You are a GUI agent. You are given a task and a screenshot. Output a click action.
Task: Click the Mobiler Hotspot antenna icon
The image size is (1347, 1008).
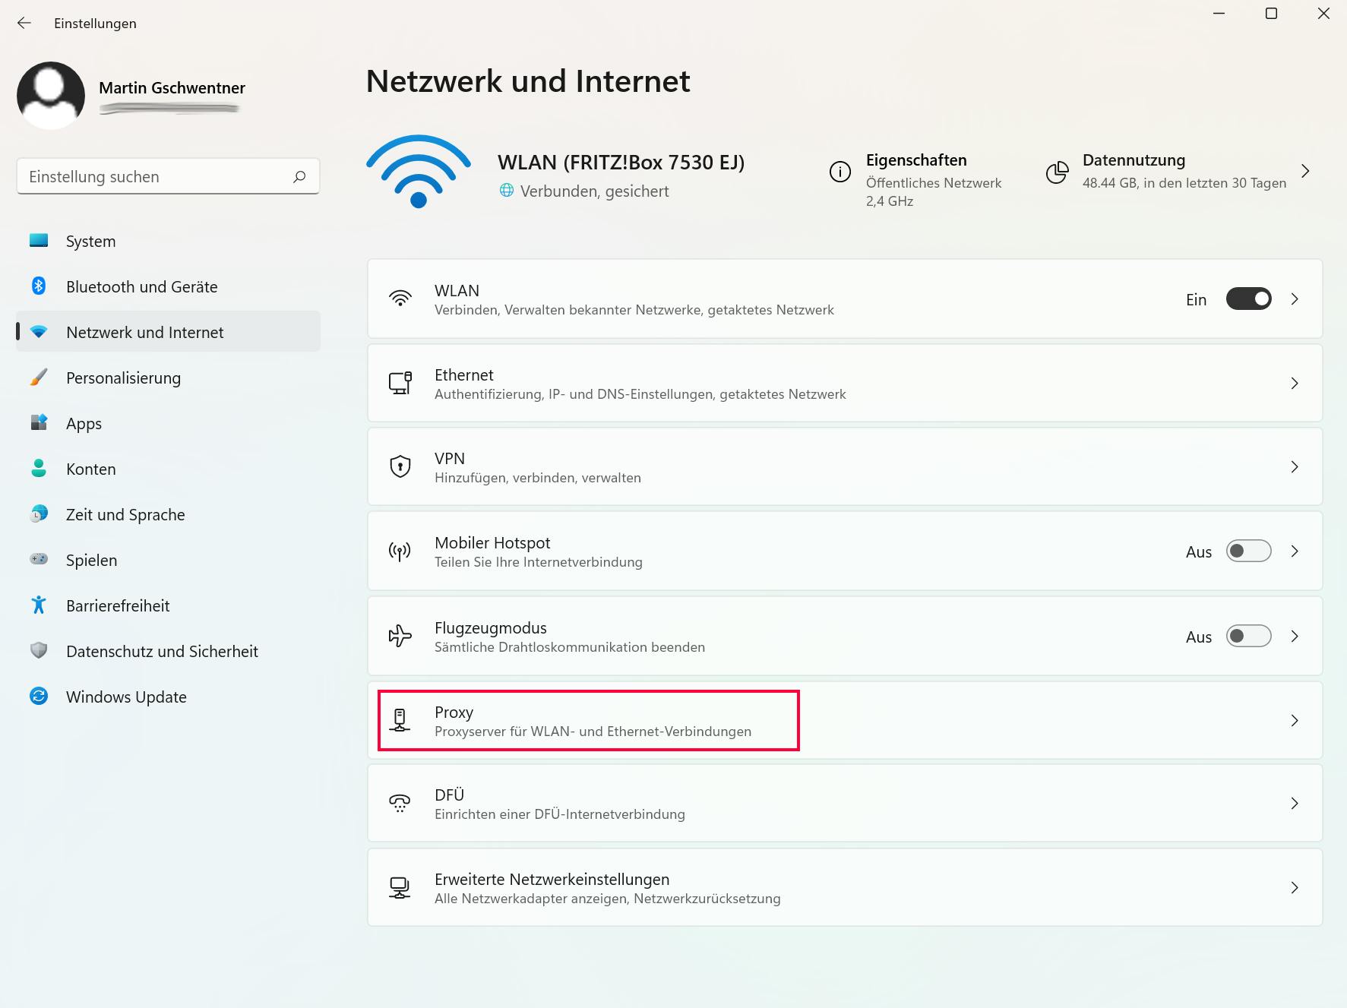pos(400,551)
